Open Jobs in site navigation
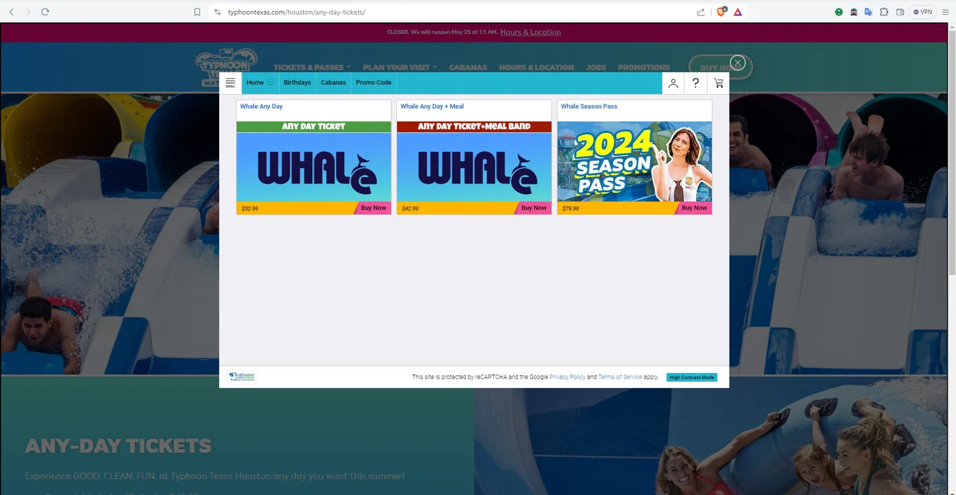 coord(596,67)
